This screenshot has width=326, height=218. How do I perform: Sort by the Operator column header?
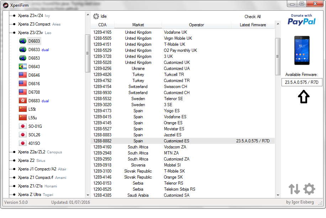(x=196, y=25)
